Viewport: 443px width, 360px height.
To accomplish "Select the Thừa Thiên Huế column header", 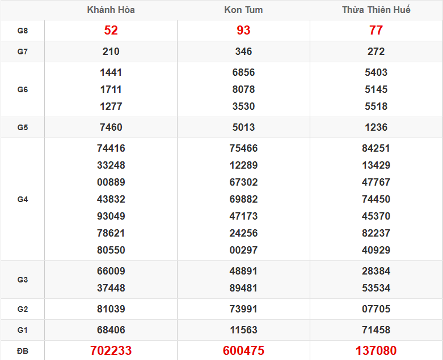I will (x=376, y=10).
